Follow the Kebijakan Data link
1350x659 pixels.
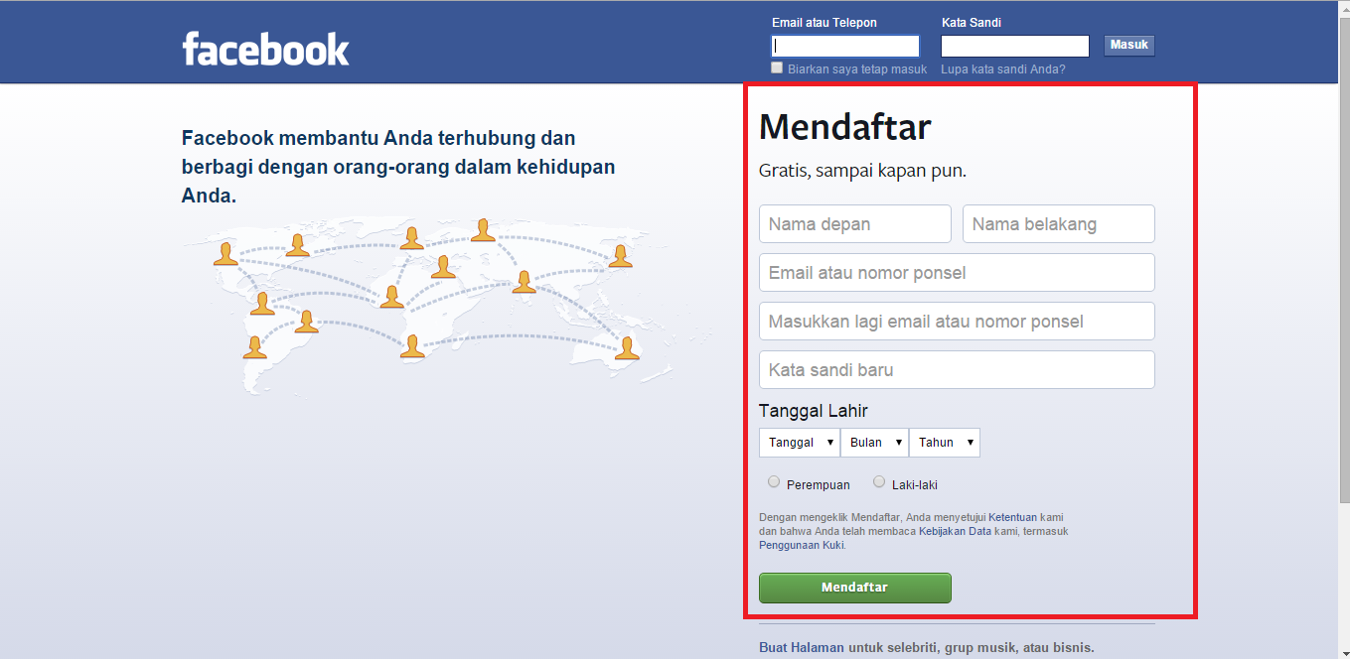[x=955, y=531]
